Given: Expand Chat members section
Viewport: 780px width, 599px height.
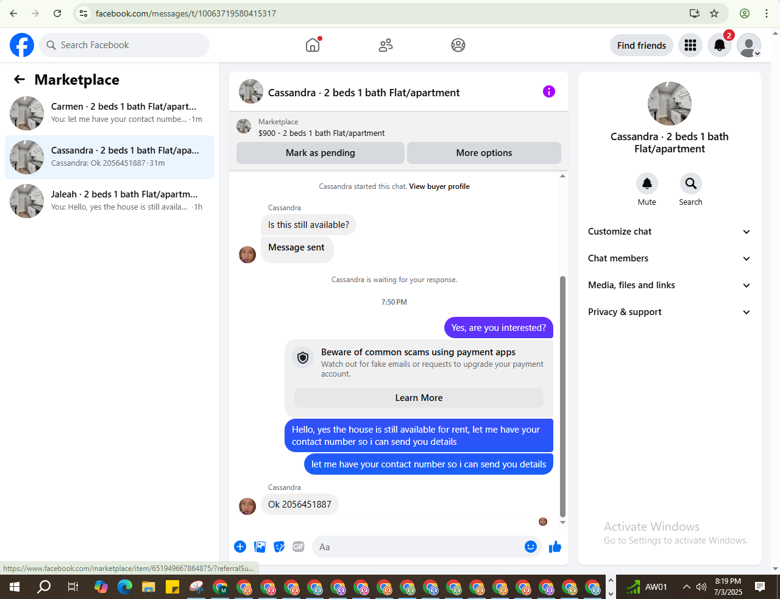Looking at the screenshot, I should click(x=670, y=258).
